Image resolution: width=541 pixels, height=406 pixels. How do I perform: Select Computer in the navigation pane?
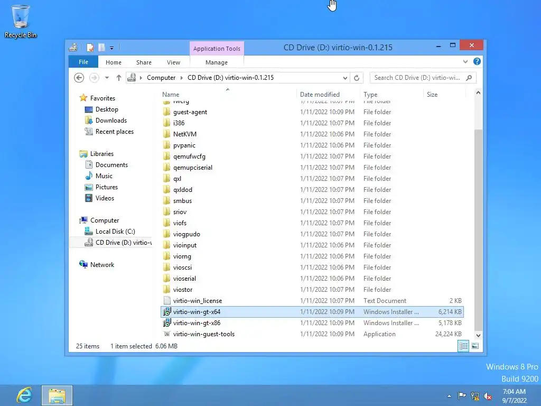[x=105, y=220]
